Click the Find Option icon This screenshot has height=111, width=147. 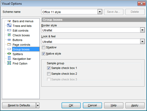(9, 63)
